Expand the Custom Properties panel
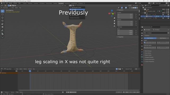The height and width of the screenshot is (95, 170). 149,61
